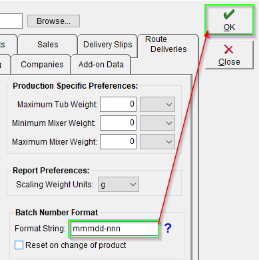
Task: Open the Add-on Data tab
Action: click(101, 65)
